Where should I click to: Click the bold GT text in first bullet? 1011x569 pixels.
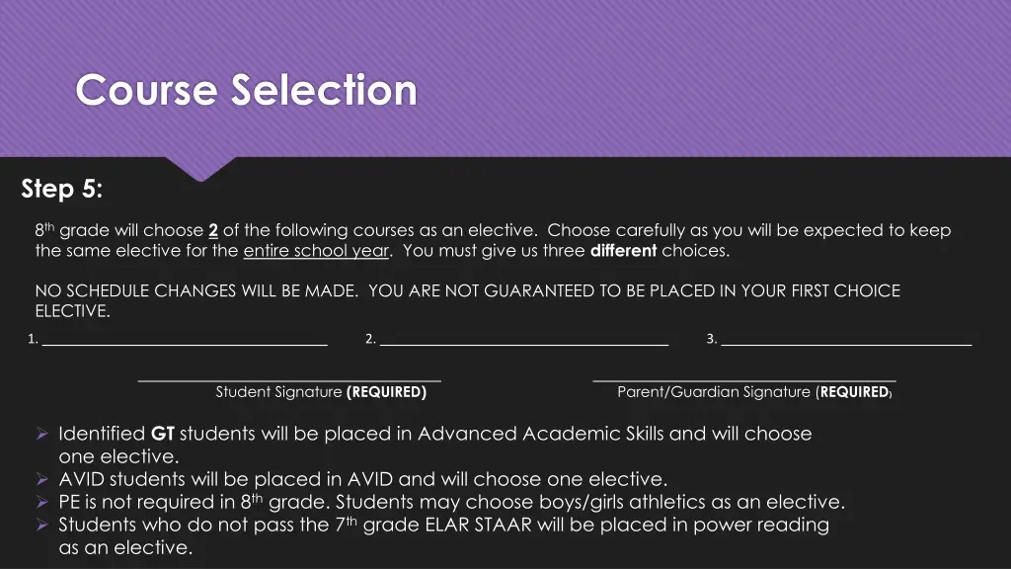pos(162,434)
